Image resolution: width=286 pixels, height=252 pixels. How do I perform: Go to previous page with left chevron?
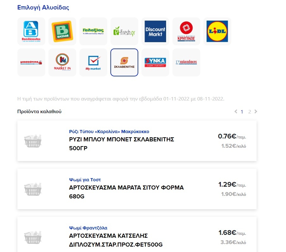coord(235,112)
